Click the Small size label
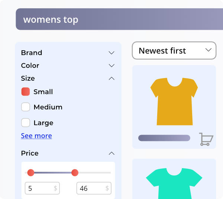Image resolution: width=223 pixels, height=199 pixels. (x=43, y=92)
